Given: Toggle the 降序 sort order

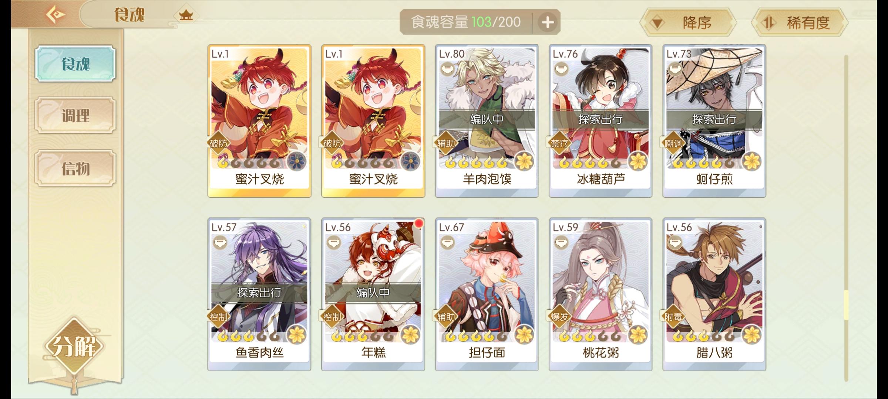Looking at the screenshot, I should click(687, 23).
